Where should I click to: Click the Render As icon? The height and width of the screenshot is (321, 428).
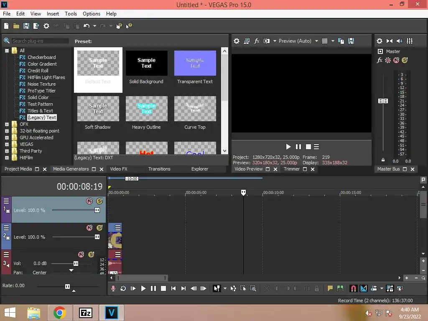click(x=36, y=26)
